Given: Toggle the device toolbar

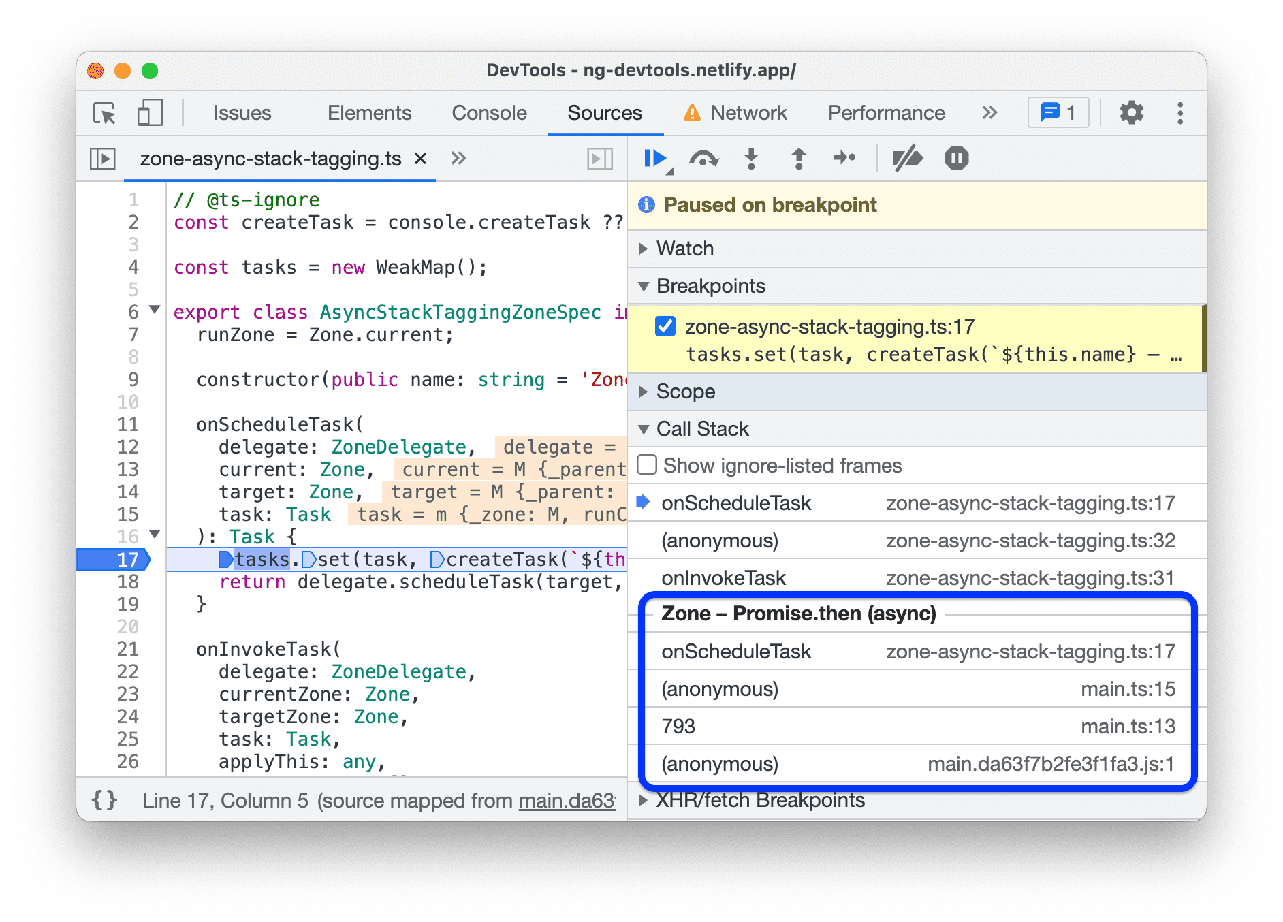Looking at the screenshot, I should click(x=149, y=112).
